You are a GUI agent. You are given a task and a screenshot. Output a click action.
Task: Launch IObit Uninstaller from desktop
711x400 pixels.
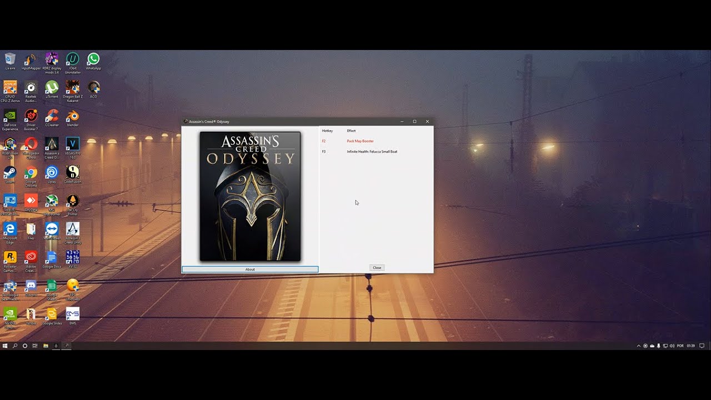[72, 63]
